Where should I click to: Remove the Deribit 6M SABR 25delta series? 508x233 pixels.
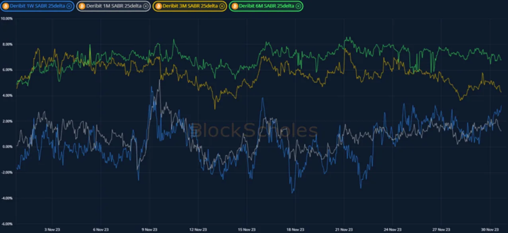pos(298,6)
